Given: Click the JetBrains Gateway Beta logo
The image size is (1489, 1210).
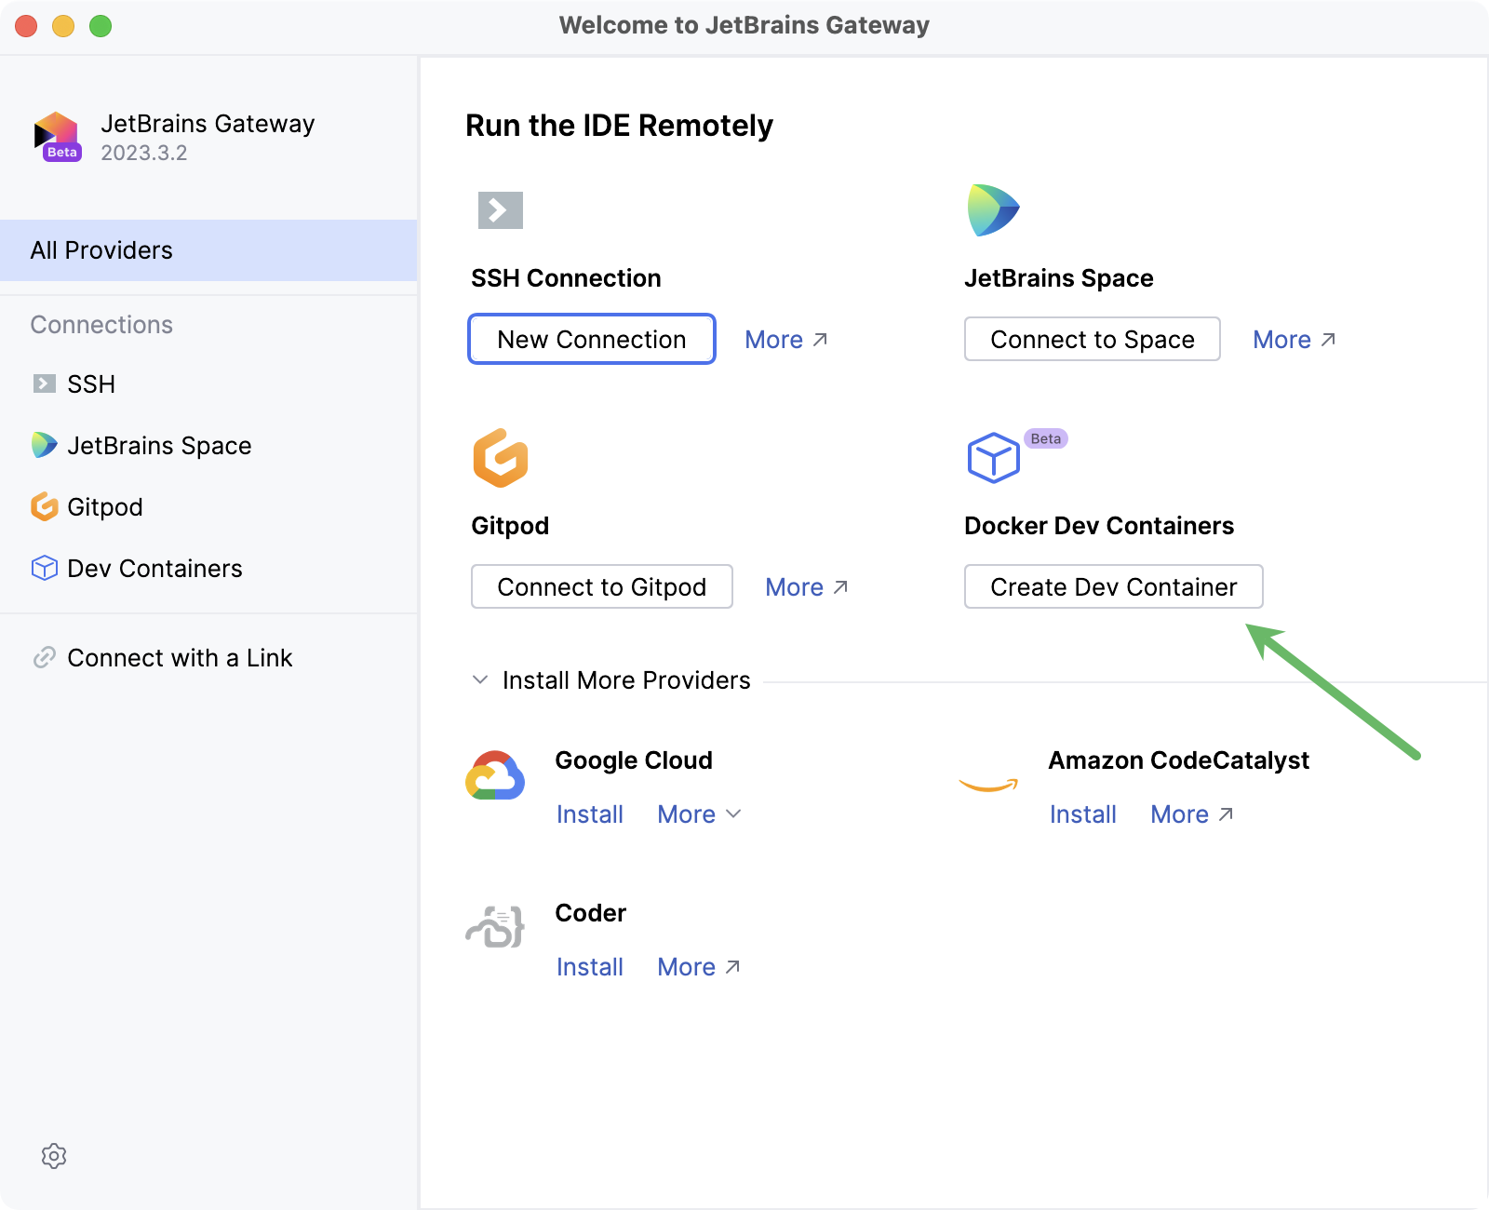Looking at the screenshot, I should pos(58,137).
